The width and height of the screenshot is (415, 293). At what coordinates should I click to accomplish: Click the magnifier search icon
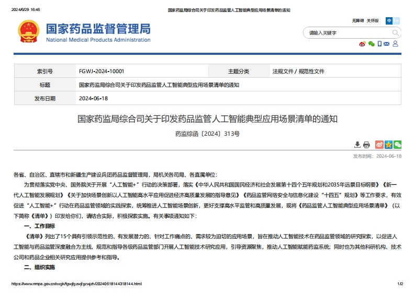396,32
